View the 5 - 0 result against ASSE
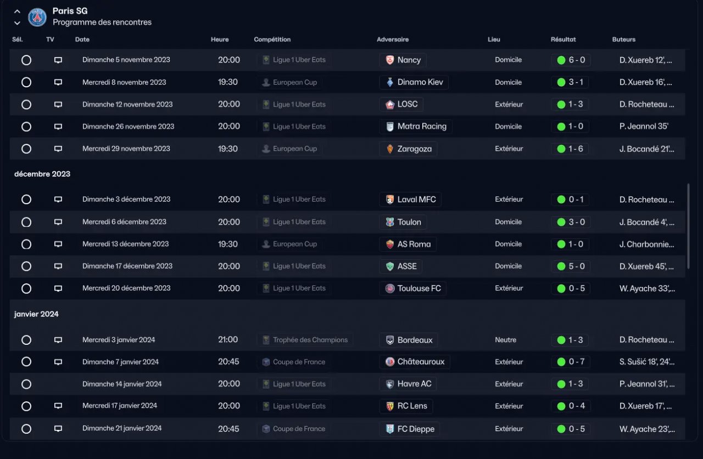Screen dimensions: 703x459 pyautogui.click(x=571, y=266)
